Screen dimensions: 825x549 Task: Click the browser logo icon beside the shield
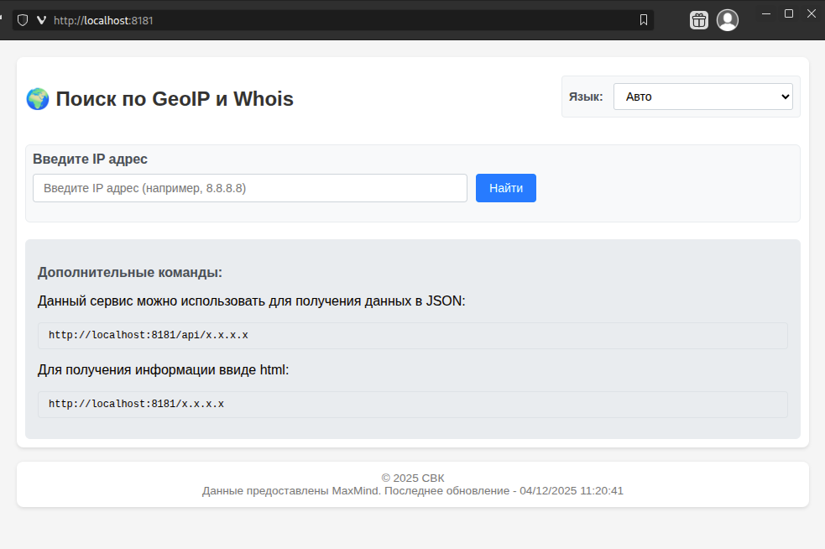(x=40, y=19)
